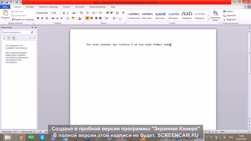The height and width of the screenshot is (141, 251).
Task: Open the Выделить (Select) dropdown
Action: coord(230,20)
